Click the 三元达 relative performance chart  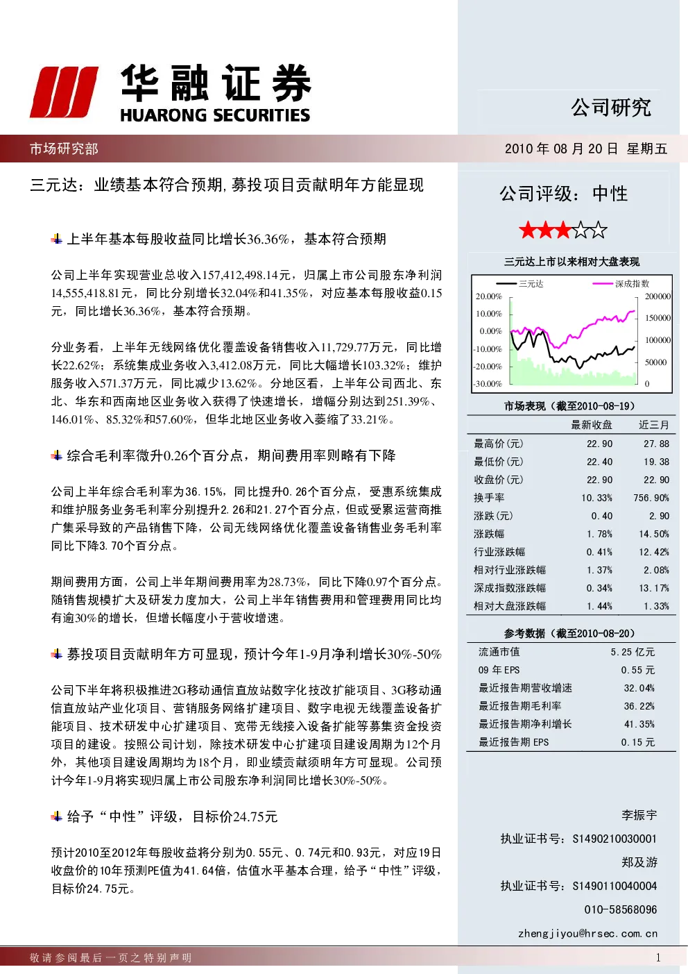pos(572,333)
